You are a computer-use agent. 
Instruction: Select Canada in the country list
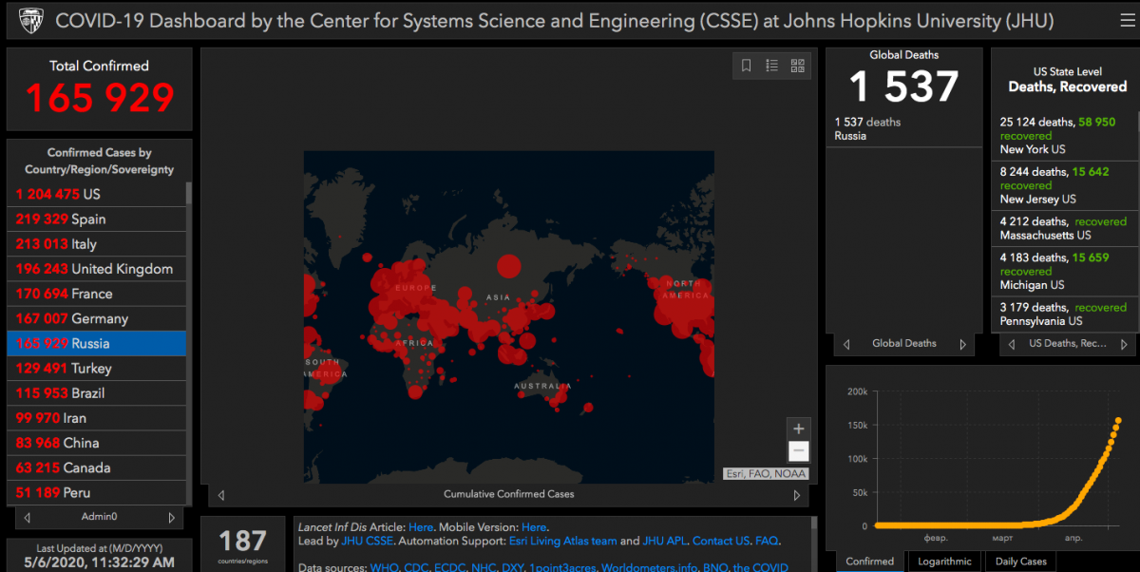[x=97, y=467]
